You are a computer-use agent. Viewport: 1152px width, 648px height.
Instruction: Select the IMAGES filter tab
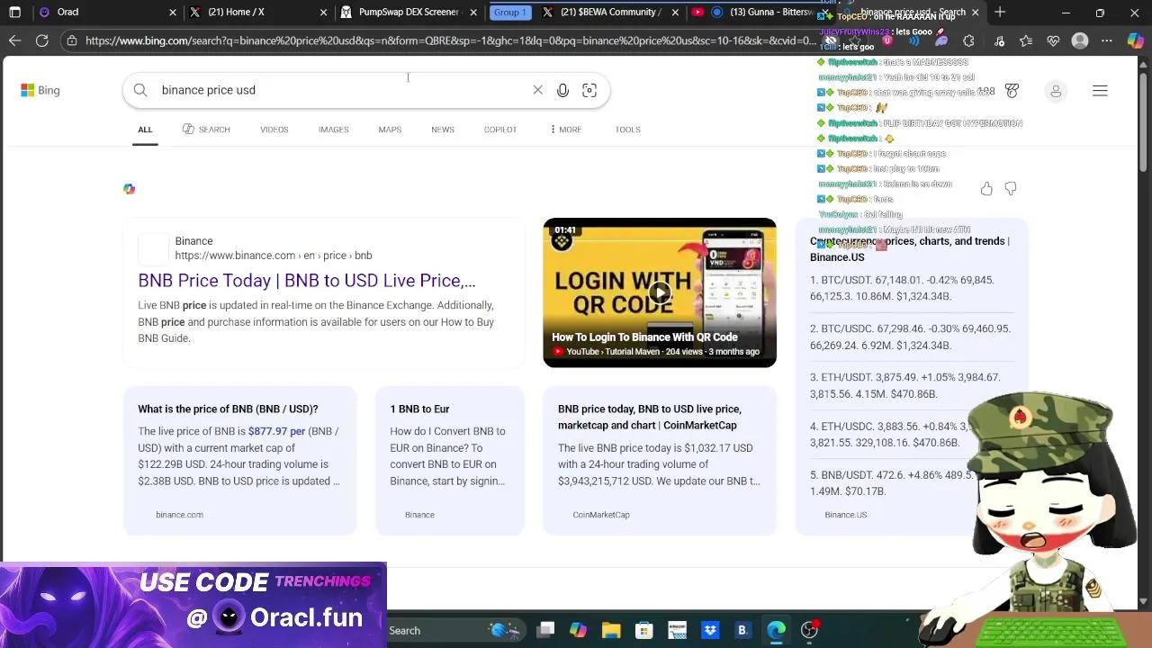pos(333,130)
